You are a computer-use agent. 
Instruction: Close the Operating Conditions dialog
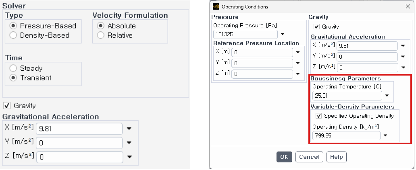(x=406, y=7)
